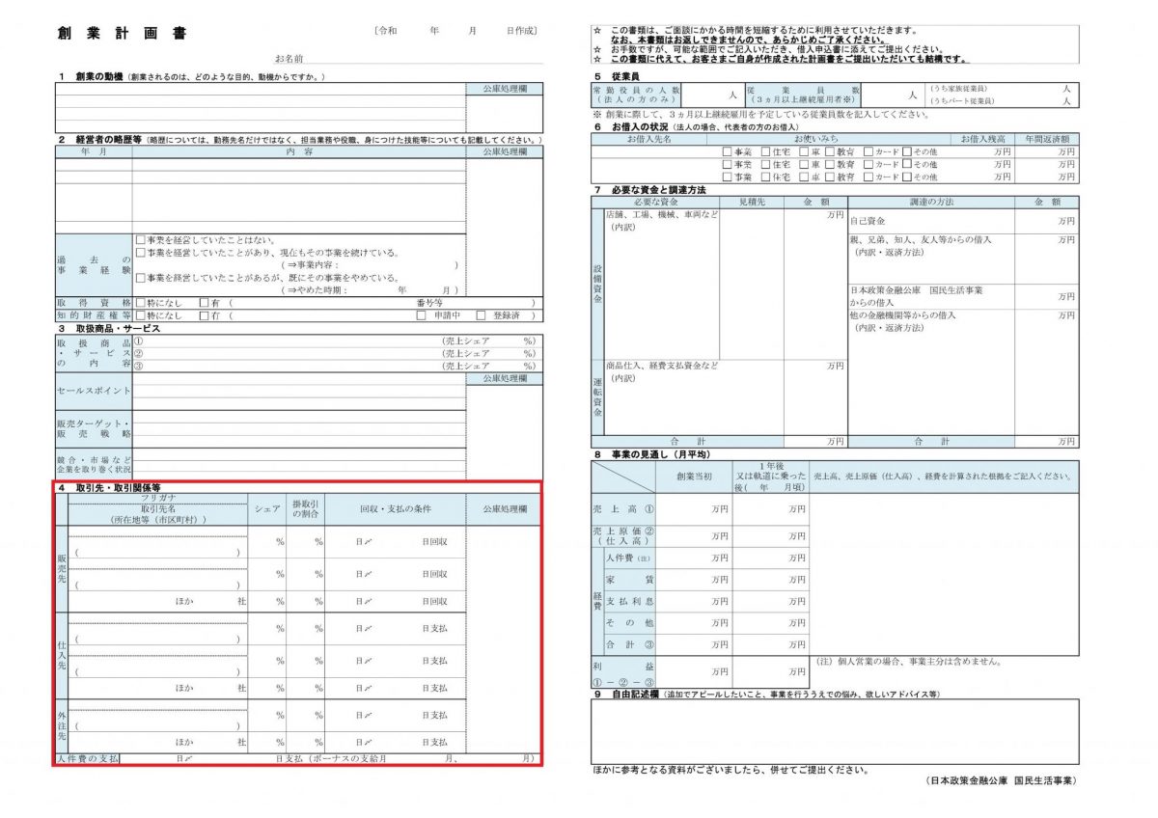
Task: Click the '取引先名' column header
Action: pyautogui.click(x=159, y=508)
